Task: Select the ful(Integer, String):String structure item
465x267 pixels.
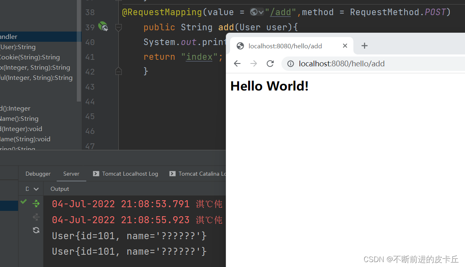Action: [x=36, y=78]
